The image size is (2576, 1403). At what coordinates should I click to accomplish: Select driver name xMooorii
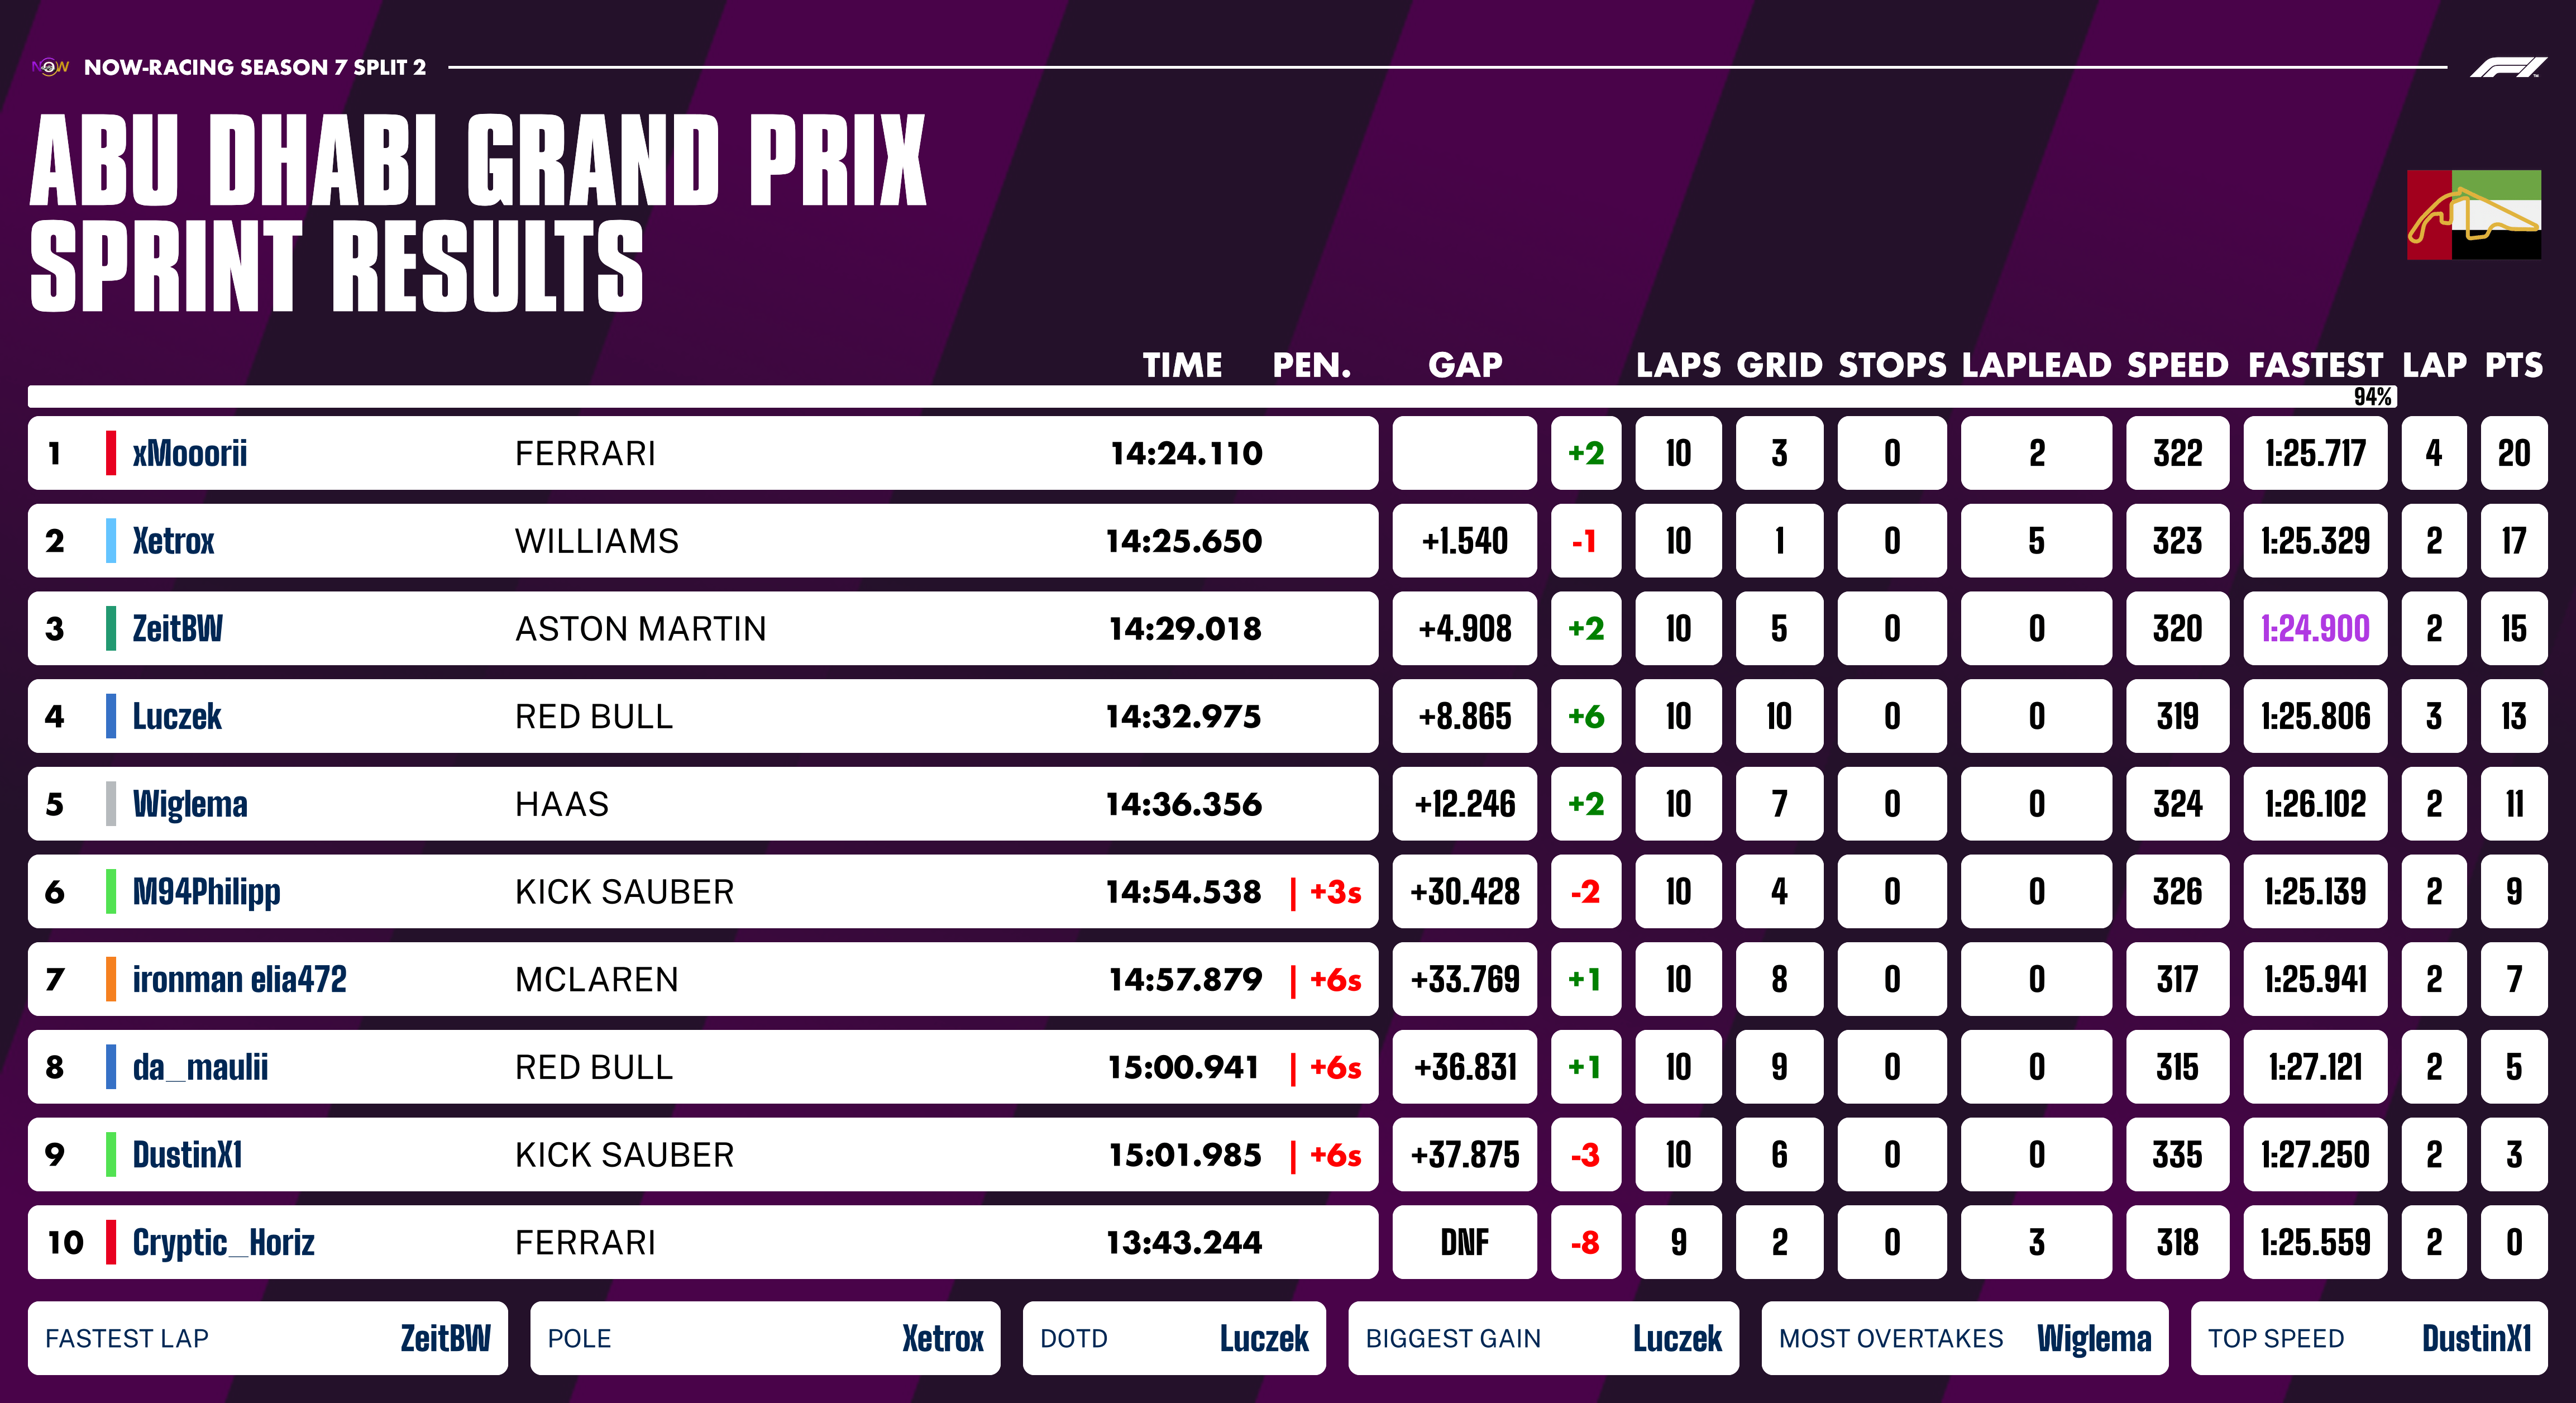(x=190, y=453)
